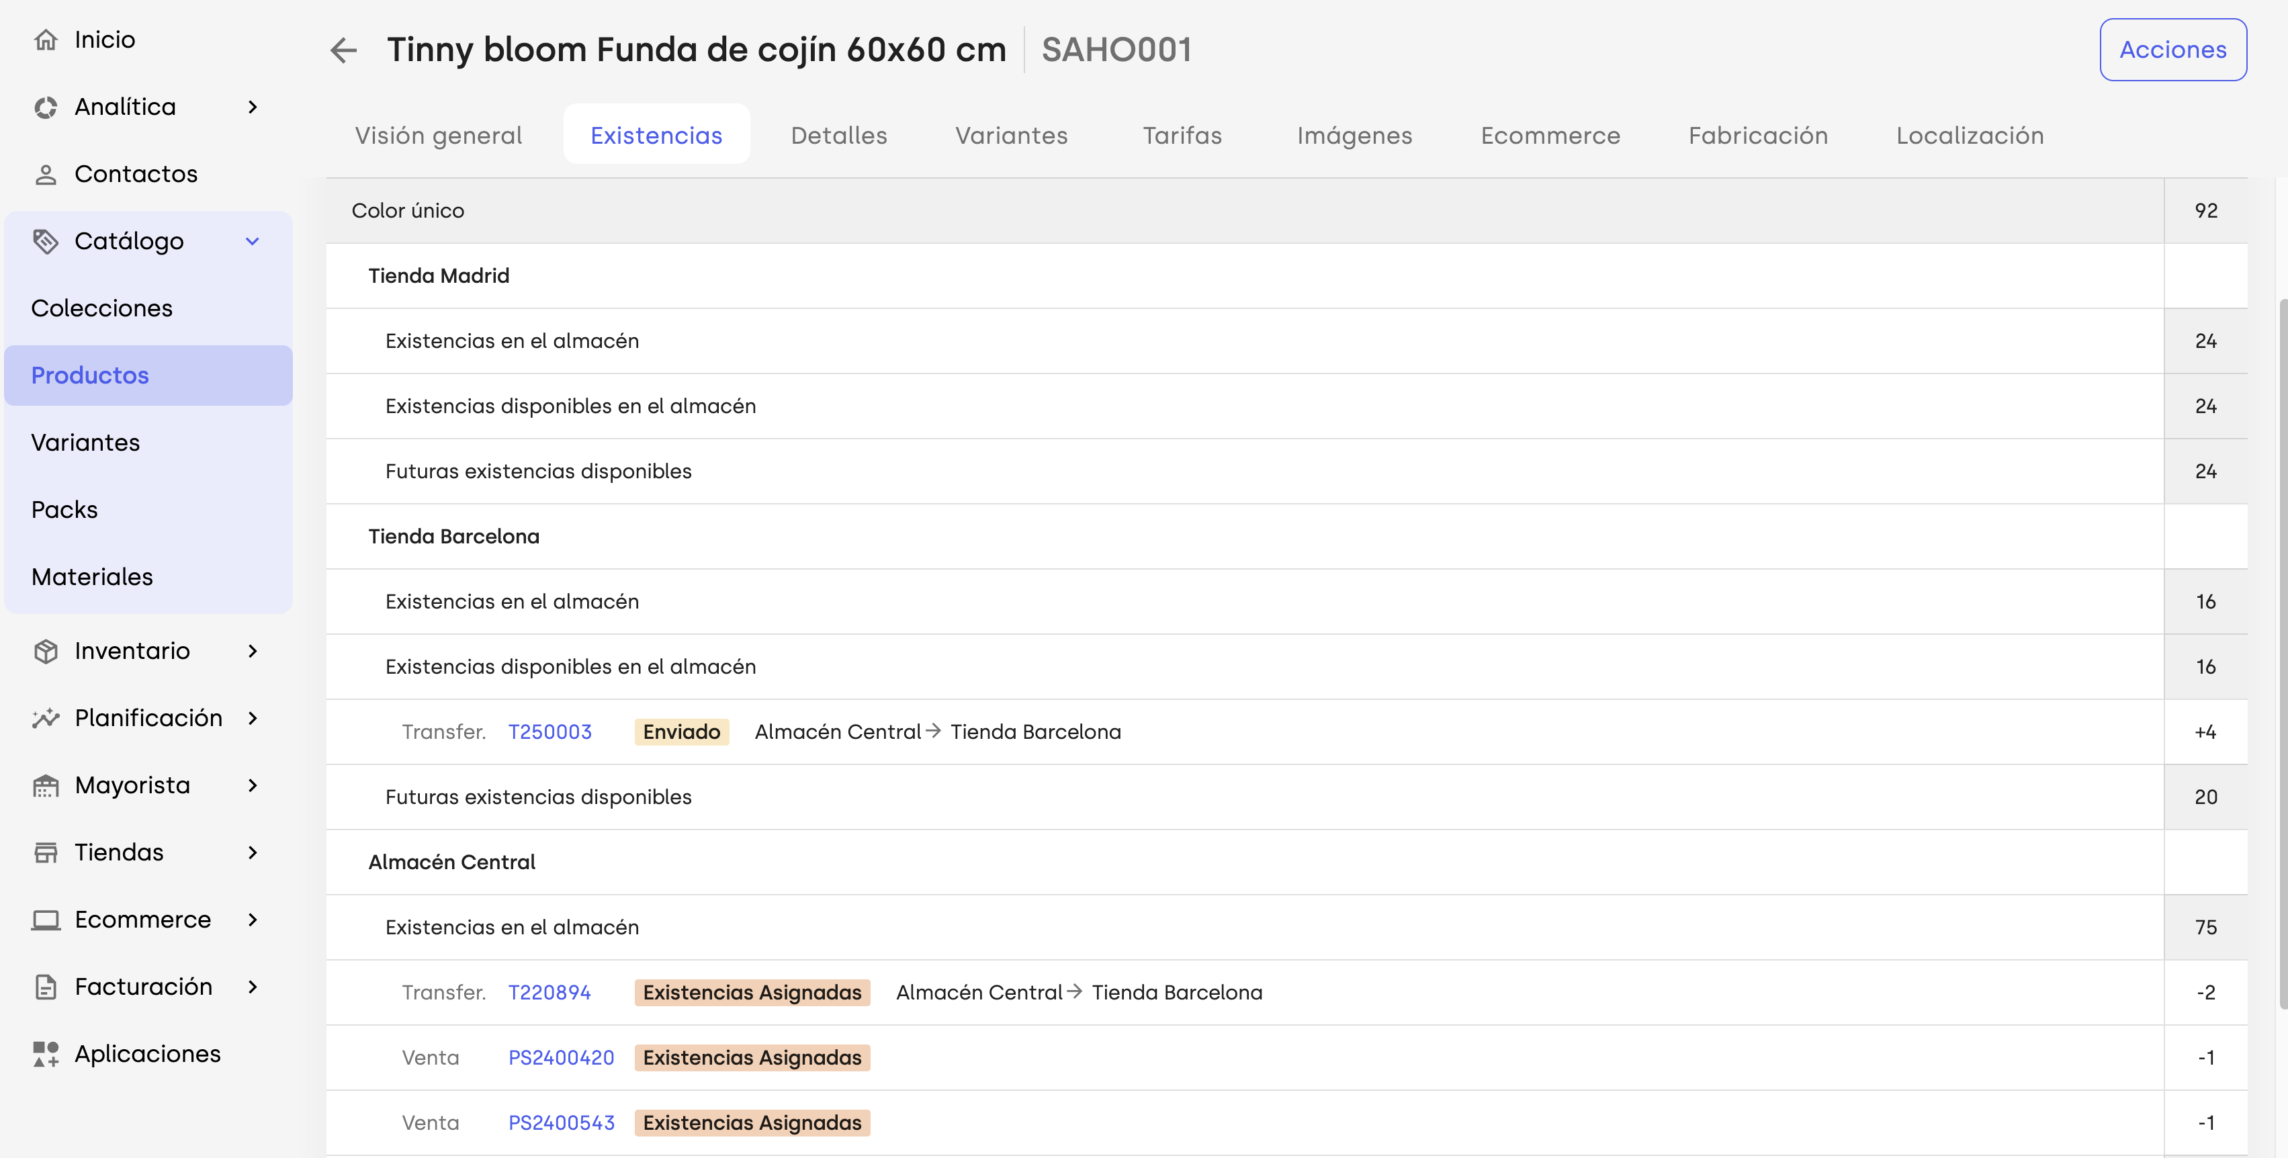Switch to the Fabricación tab
The image size is (2288, 1158).
(x=1758, y=135)
